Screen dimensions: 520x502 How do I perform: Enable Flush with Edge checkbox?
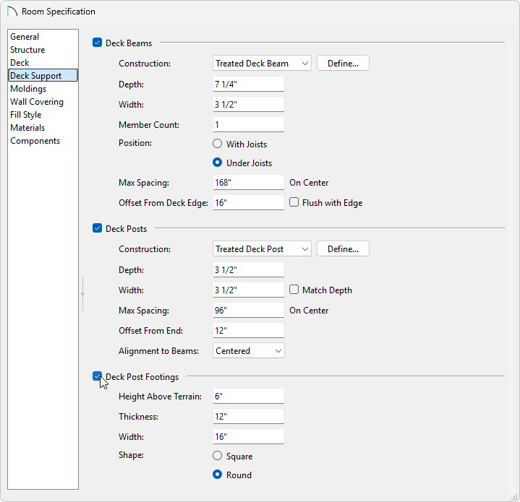pos(294,202)
